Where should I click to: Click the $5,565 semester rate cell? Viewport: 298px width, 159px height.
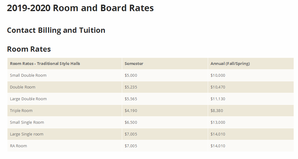pos(131,99)
